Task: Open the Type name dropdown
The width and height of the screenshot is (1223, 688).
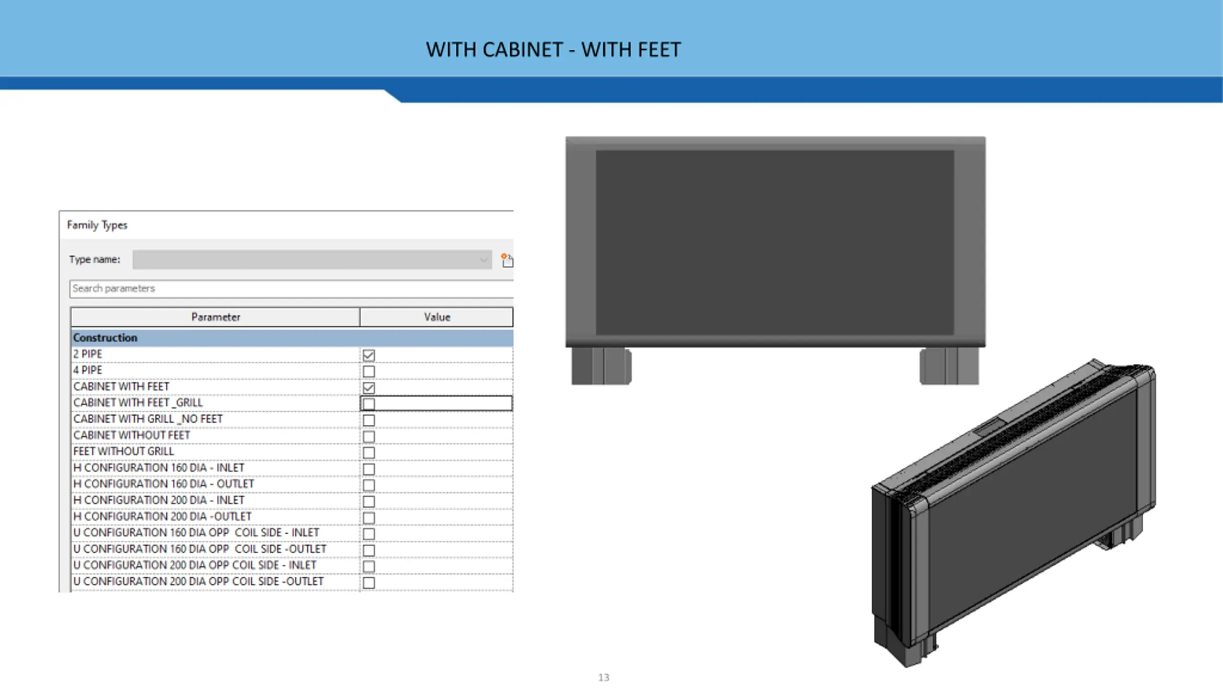Action: (x=312, y=259)
